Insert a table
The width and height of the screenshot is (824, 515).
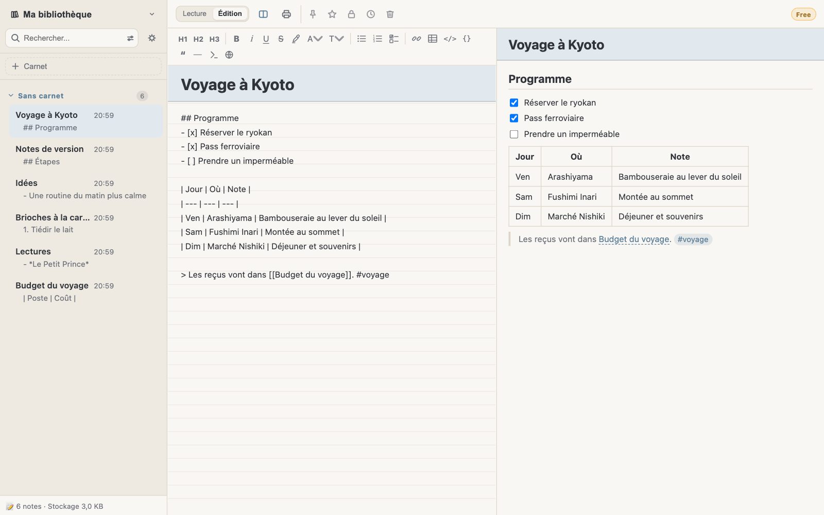coord(433,39)
